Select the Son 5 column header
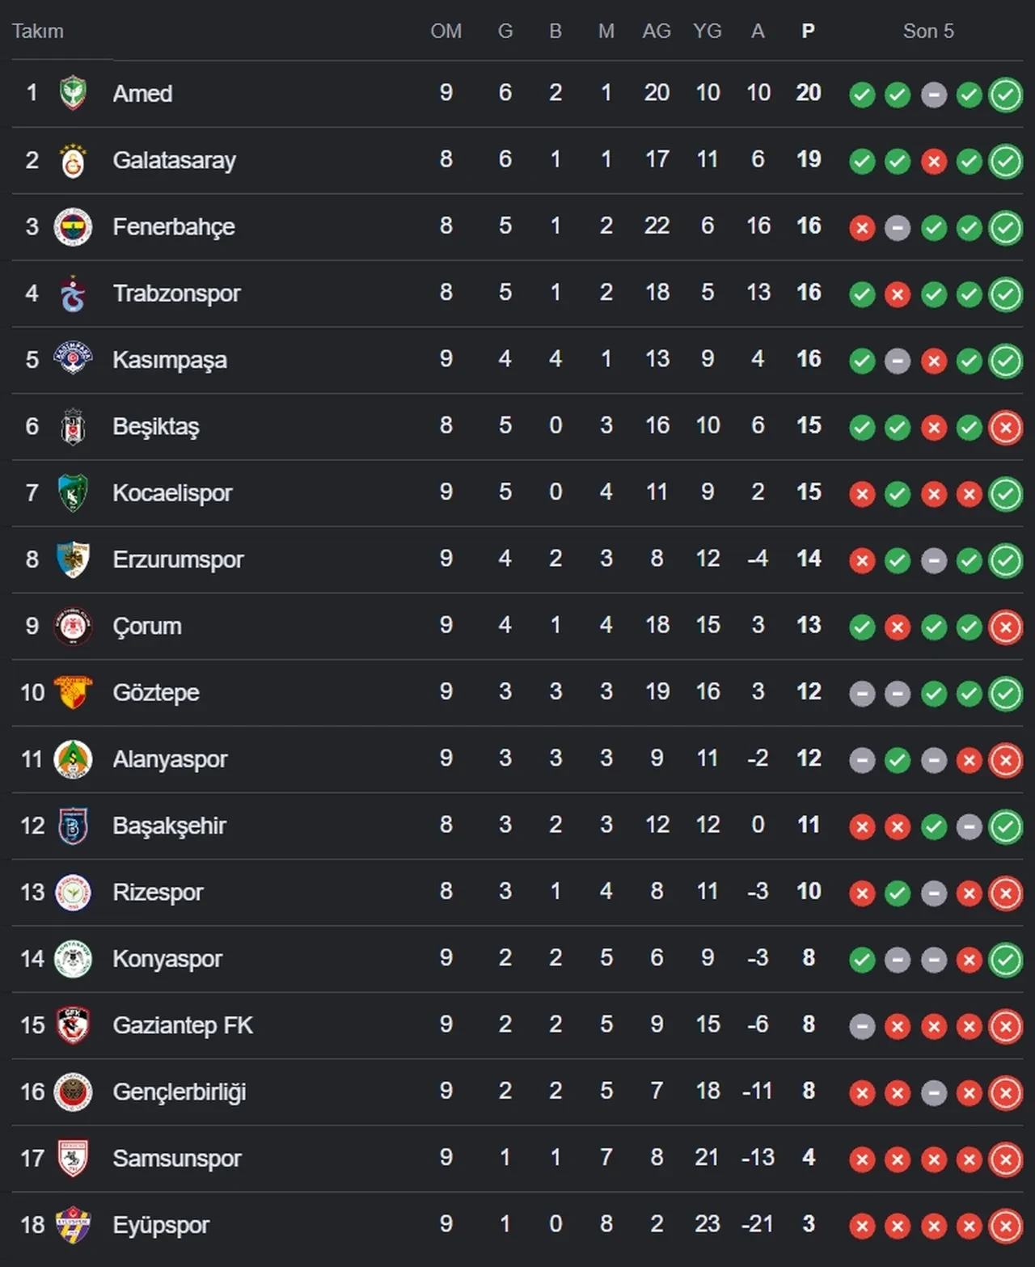The image size is (1035, 1267). click(928, 31)
